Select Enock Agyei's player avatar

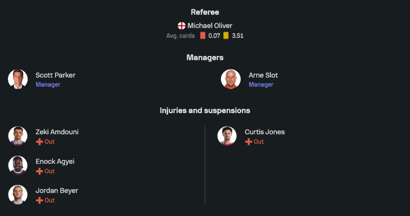[x=18, y=165]
